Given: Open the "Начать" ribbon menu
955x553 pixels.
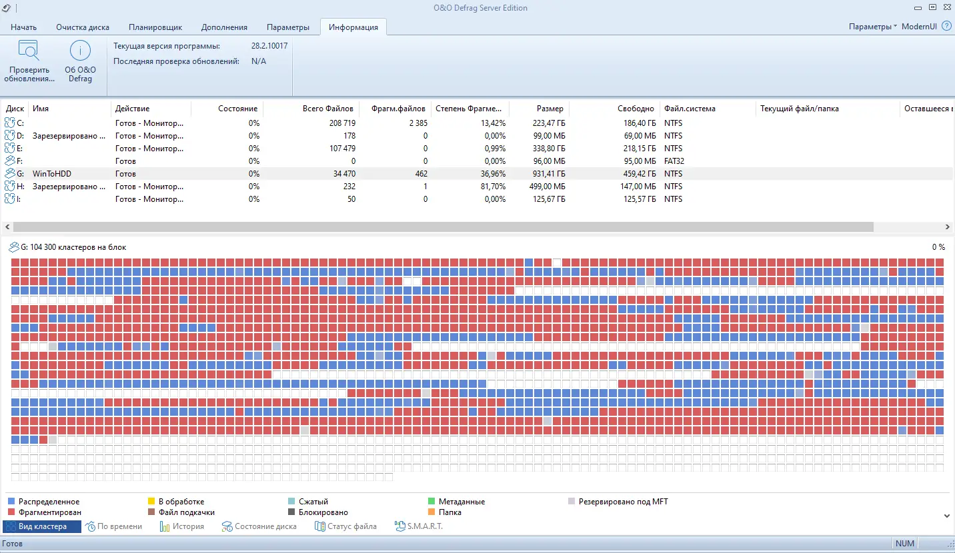Looking at the screenshot, I should [x=25, y=27].
